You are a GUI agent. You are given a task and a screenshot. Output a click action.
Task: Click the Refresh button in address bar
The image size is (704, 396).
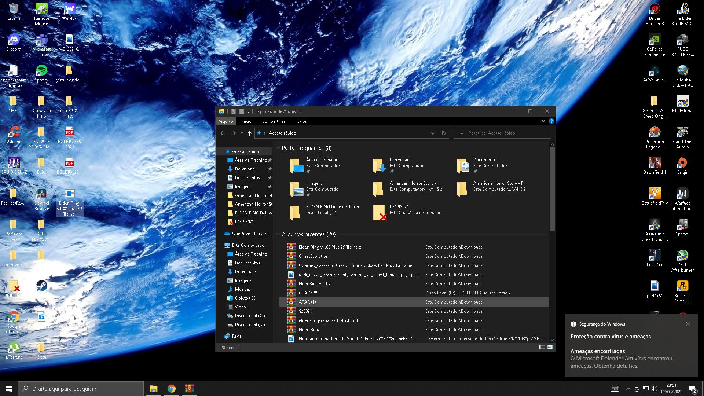[x=443, y=133]
